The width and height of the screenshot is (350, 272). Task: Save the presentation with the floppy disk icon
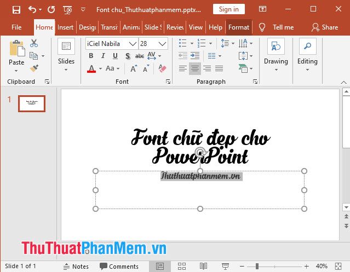(x=16, y=10)
